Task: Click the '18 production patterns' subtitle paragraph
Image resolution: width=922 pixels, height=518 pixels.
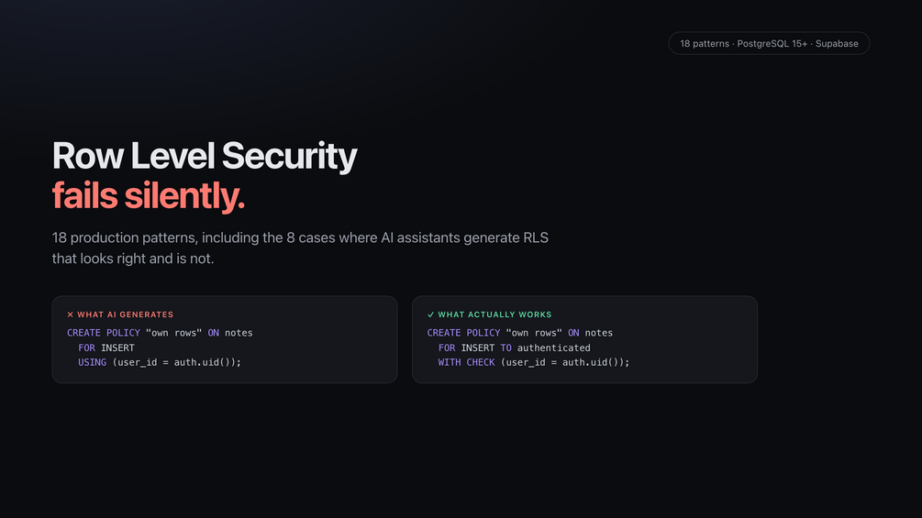Action: [300, 248]
